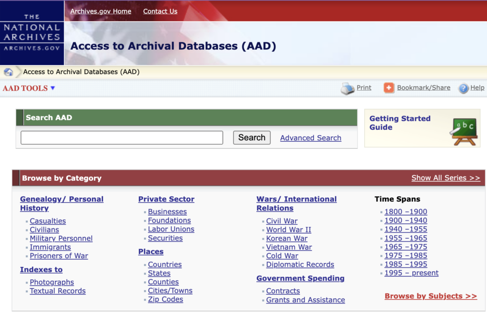Open Military Personnel records

[61, 239]
